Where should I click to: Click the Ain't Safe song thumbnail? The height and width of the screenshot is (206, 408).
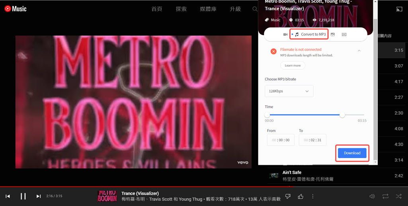click(274, 176)
